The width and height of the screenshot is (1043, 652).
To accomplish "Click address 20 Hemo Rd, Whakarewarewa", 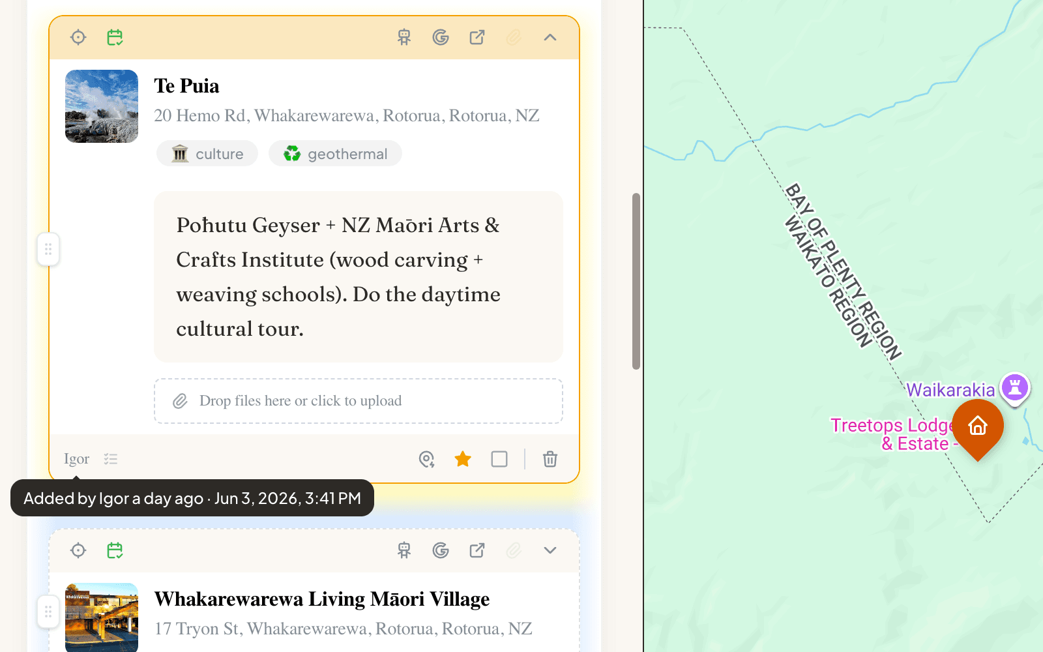I will 347,116.
